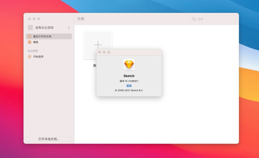Click the 感谢 link in About dialog
The width and height of the screenshot is (259, 158).
(x=129, y=86)
